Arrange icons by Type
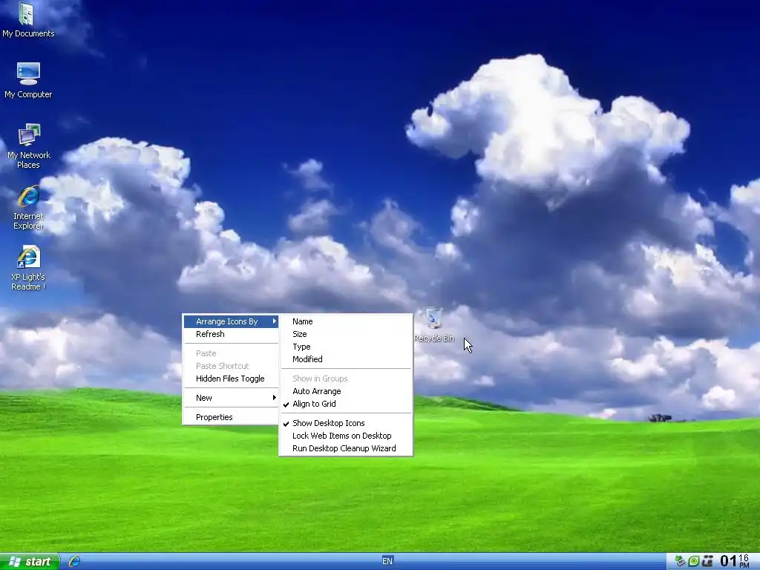760x570 pixels. [x=346, y=347]
